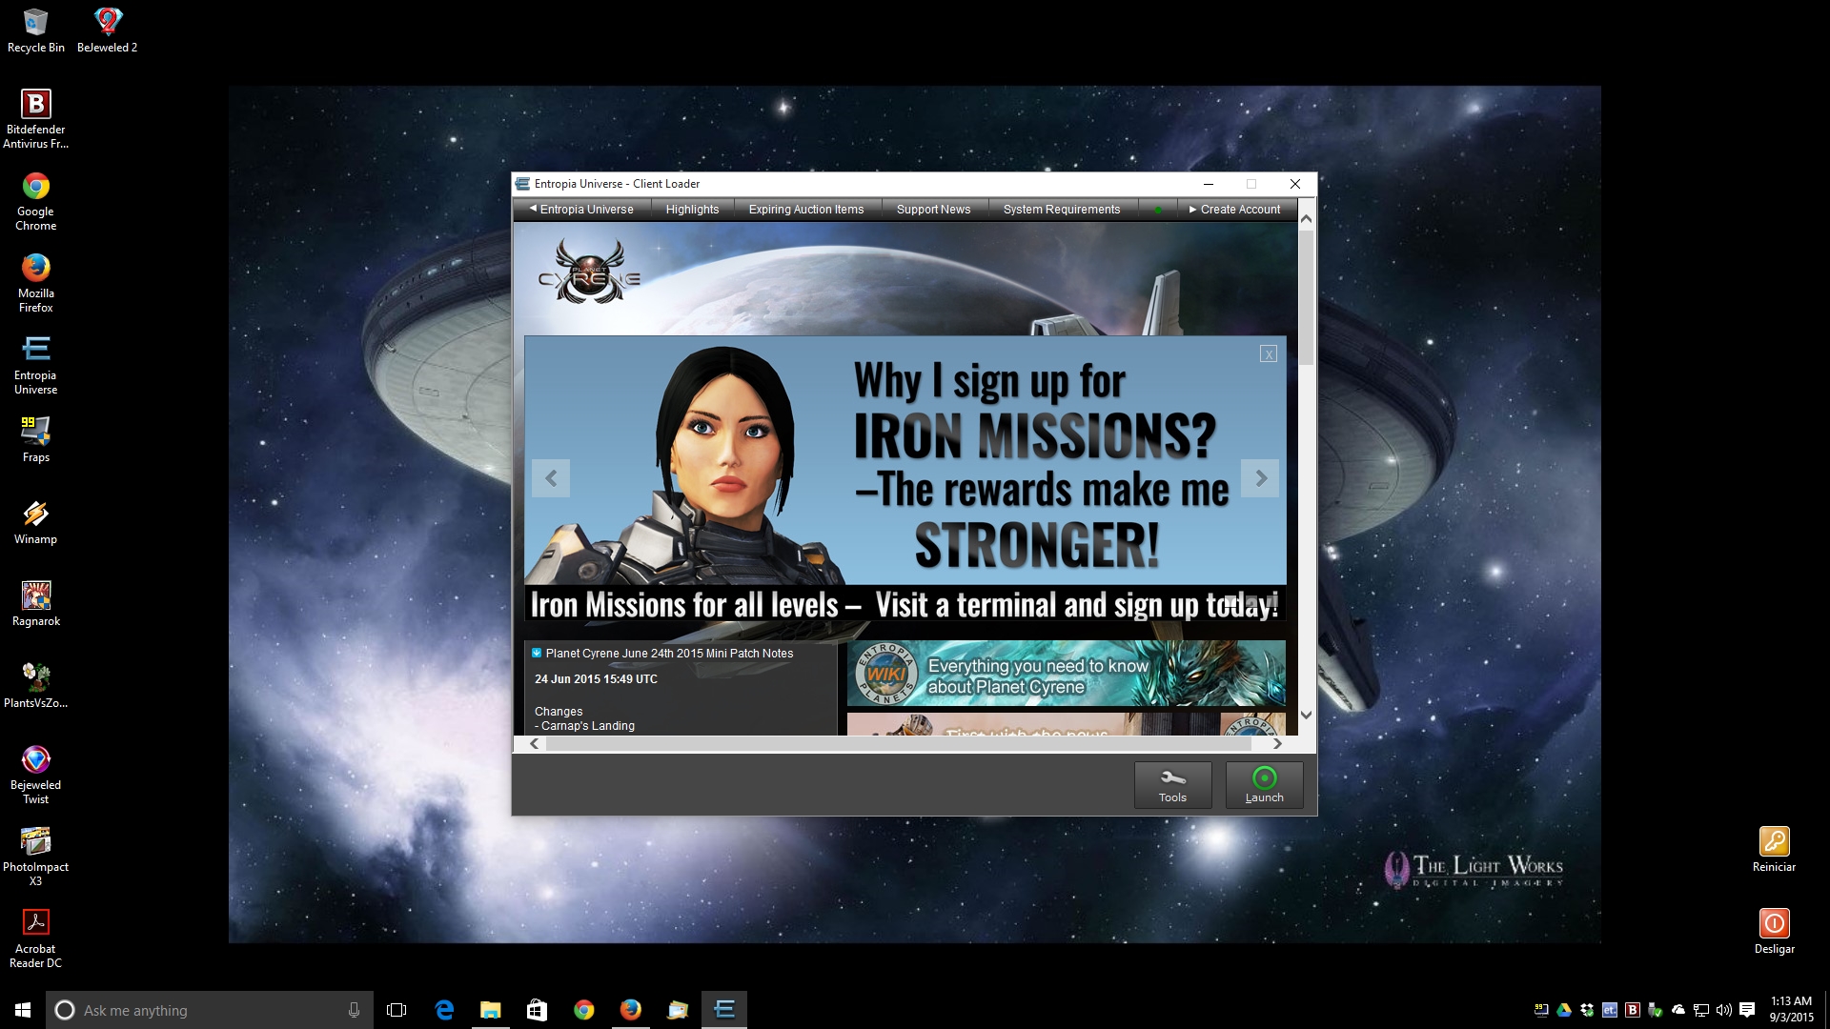Viewport: 1830px width, 1029px height.
Task: Click the Iron Missions promotional banner image
Action: tap(905, 478)
